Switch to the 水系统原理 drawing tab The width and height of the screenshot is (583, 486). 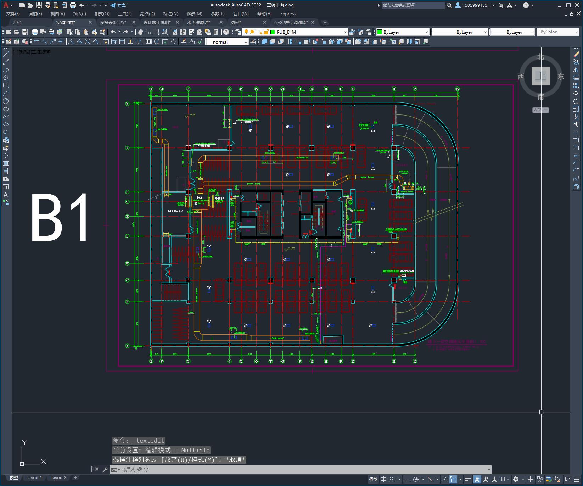point(198,22)
